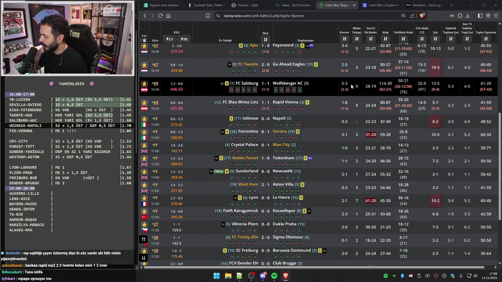This screenshot has width=502, height=282.
Task: Toggle the favorite star for FC Twente row
Action: pos(144,65)
